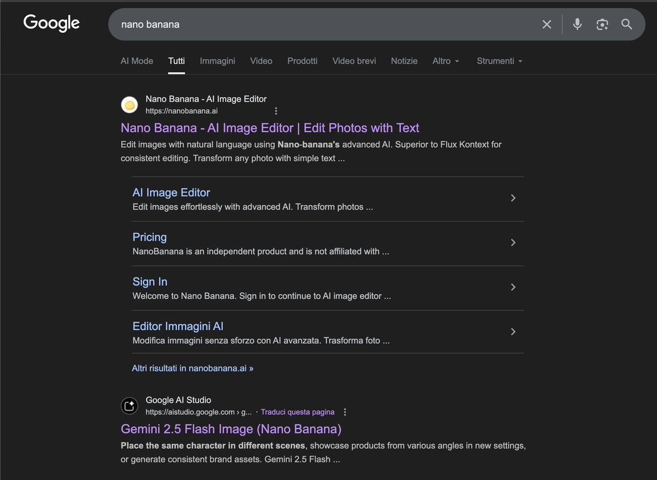Image resolution: width=657 pixels, height=480 pixels.
Task: Click the aistudio.google.com URL text
Action: [199, 412]
